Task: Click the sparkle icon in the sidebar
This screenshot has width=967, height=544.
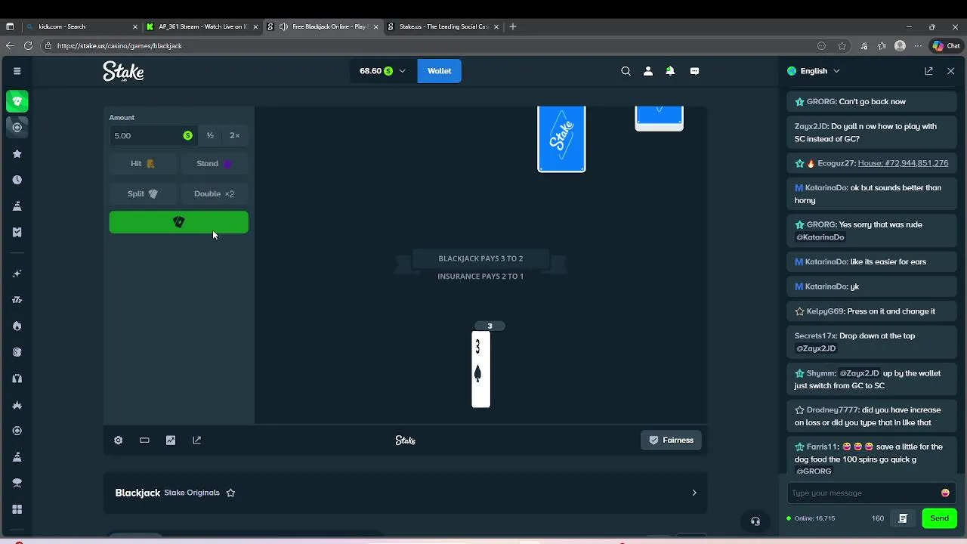Action: [x=17, y=274]
